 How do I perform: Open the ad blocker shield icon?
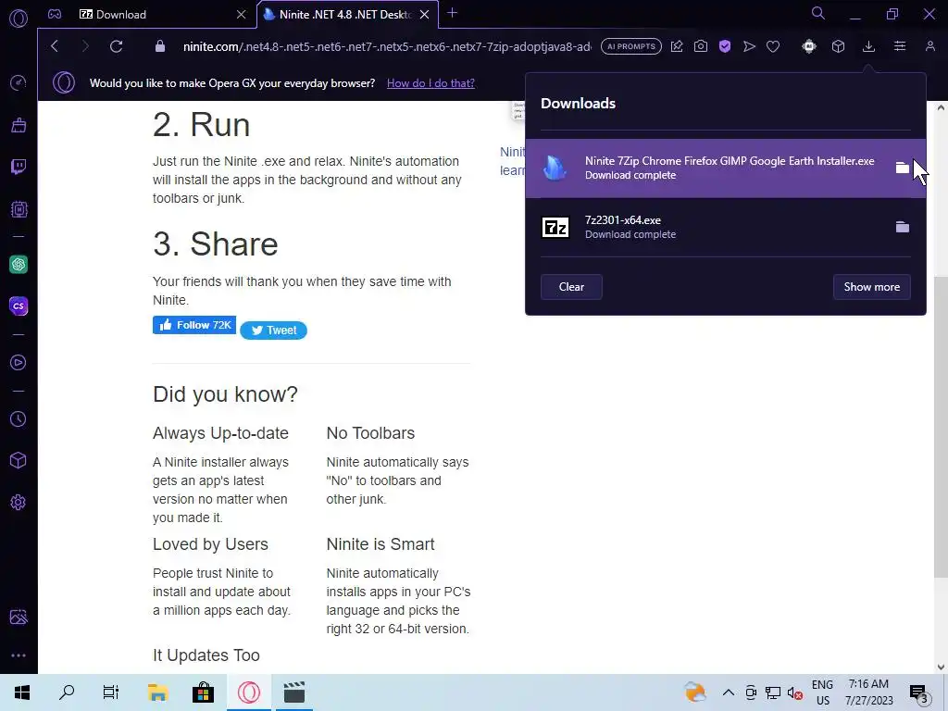(x=725, y=46)
